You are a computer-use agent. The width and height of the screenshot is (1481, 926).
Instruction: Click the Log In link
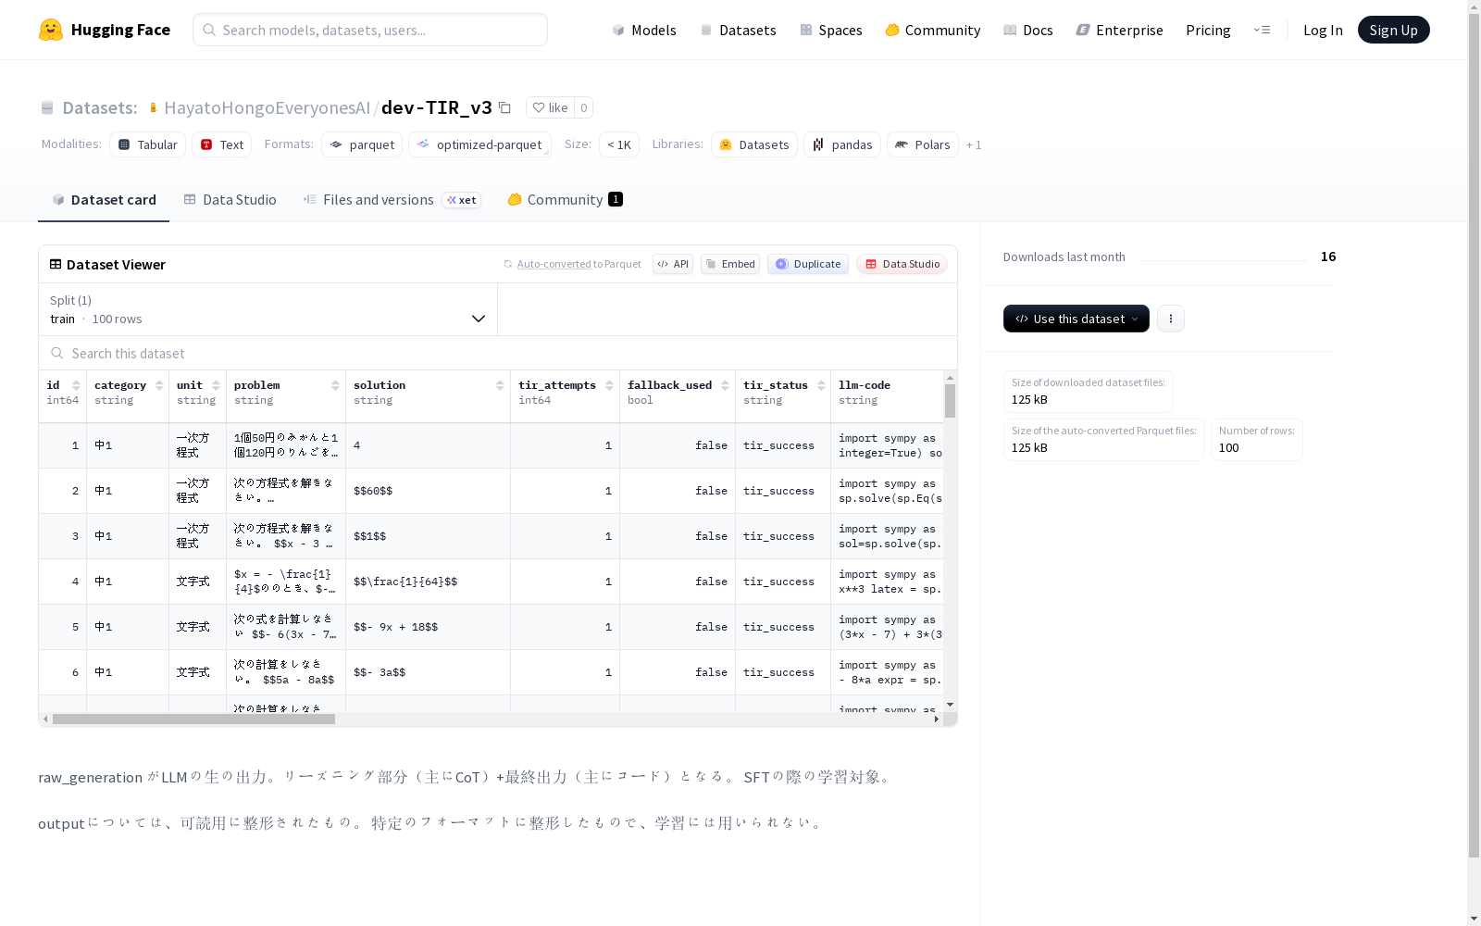(1323, 30)
